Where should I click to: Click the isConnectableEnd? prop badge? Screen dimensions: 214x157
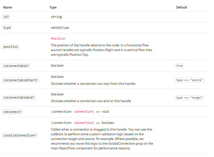tap(19, 97)
